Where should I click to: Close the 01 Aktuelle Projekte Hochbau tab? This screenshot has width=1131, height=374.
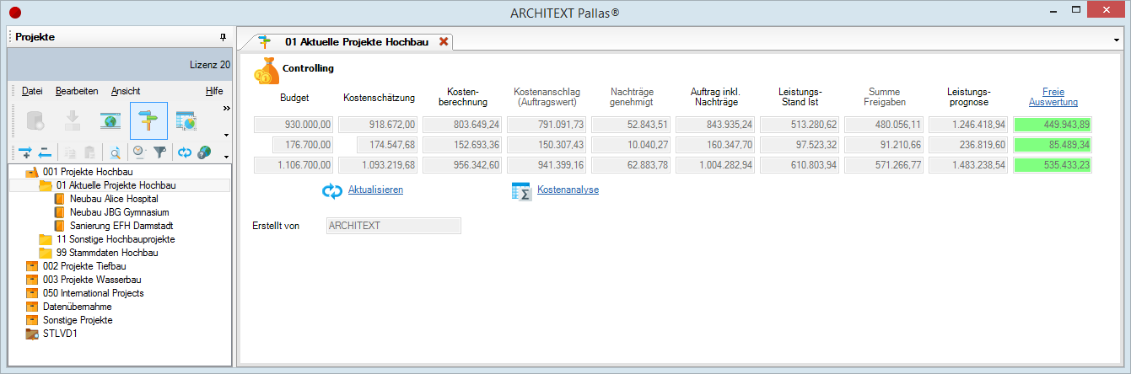444,41
